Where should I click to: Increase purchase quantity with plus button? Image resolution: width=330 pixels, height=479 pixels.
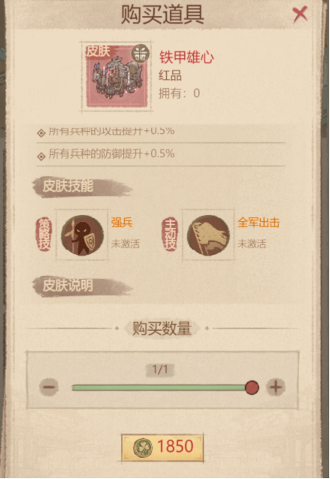275,387
